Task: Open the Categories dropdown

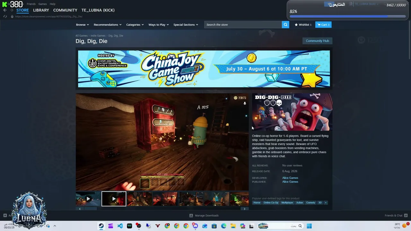Action: coord(135,25)
